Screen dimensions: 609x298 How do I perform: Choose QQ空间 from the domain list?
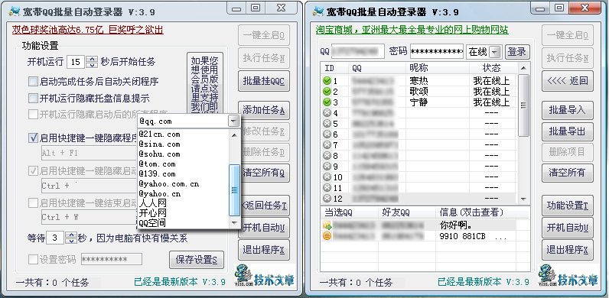click(x=184, y=223)
